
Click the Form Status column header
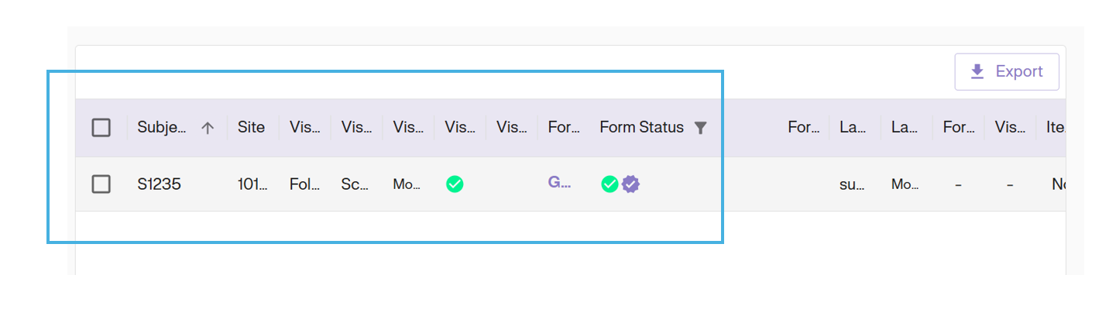[x=641, y=128]
